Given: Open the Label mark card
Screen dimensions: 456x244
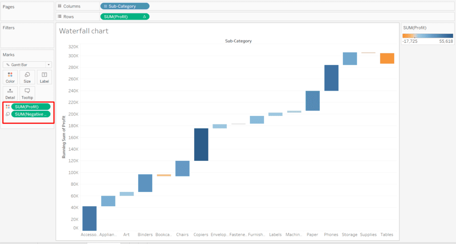Looking at the screenshot, I should (44, 77).
